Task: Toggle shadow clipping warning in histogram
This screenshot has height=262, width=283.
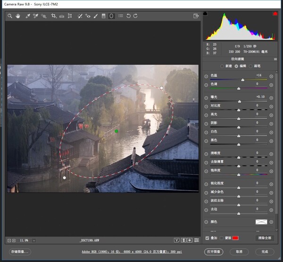Action: tap(205, 13)
